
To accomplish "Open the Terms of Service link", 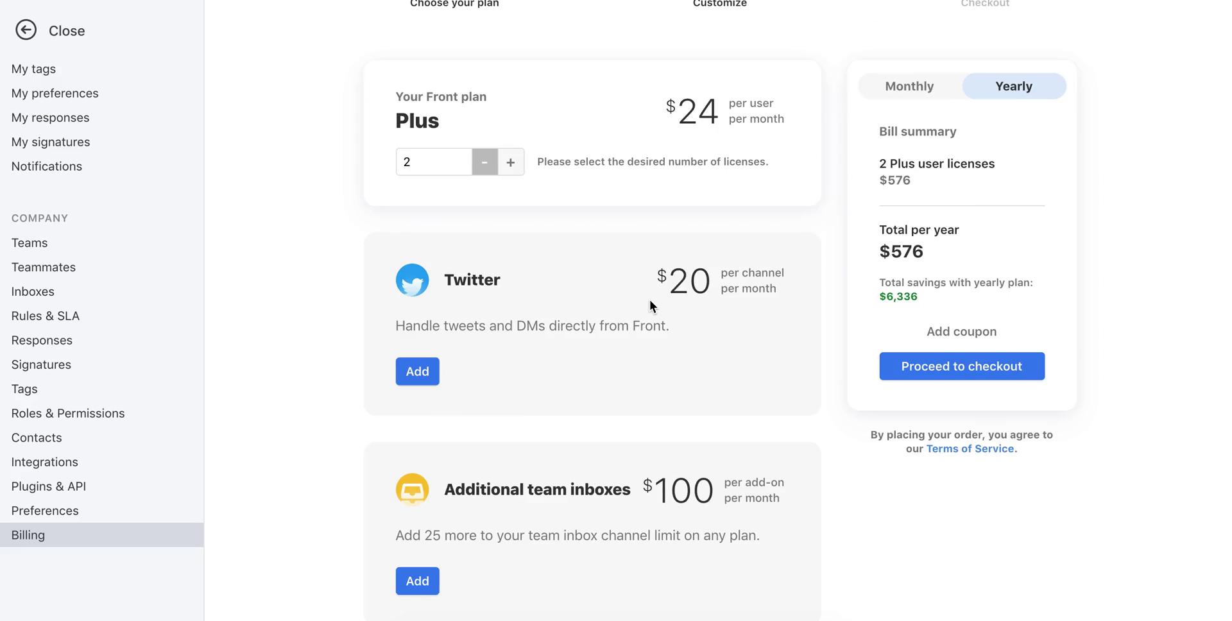I will (970, 449).
